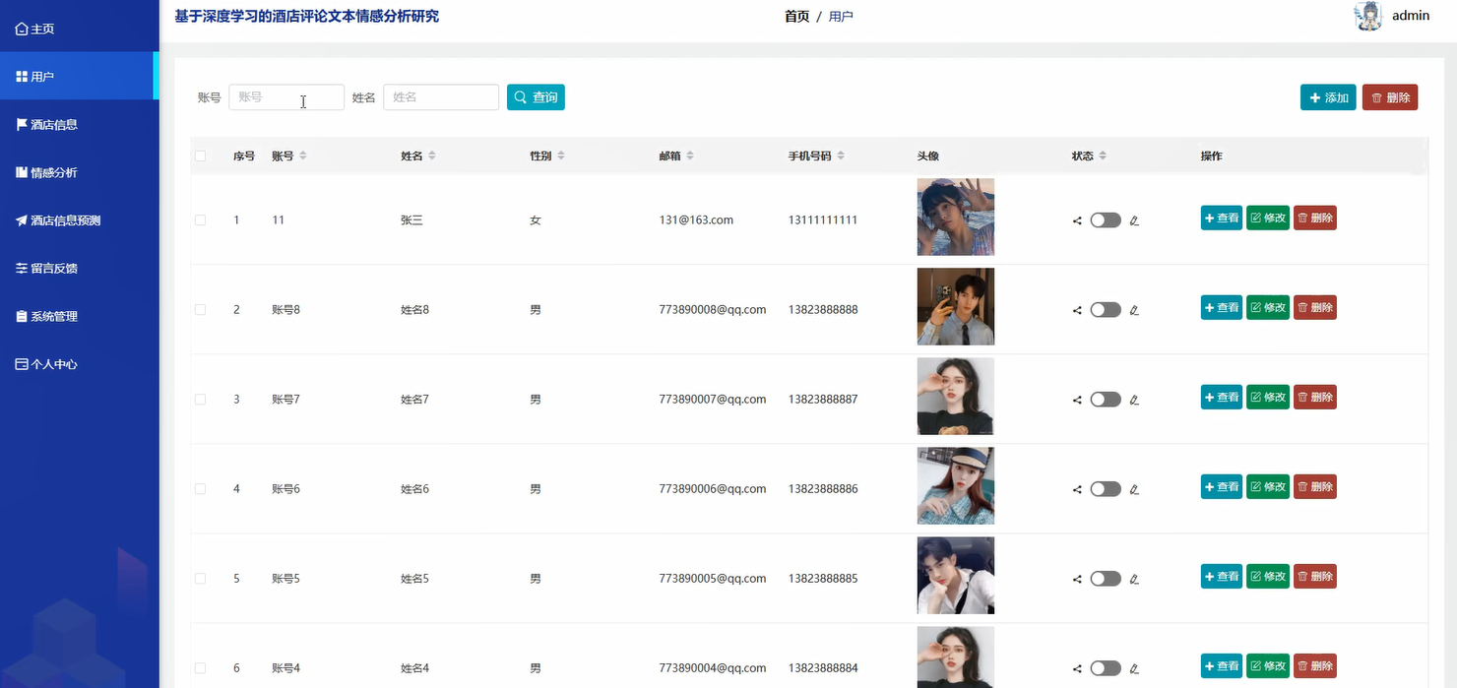Select 用户 in the sidebar
This screenshot has height=688, width=1457.
79,76
